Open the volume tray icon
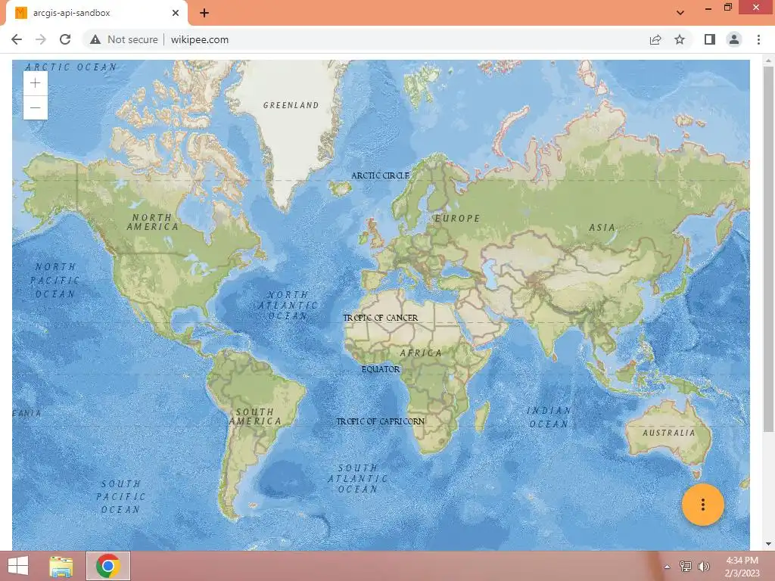Image resolution: width=775 pixels, height=581 pixels. pos(704,567)
